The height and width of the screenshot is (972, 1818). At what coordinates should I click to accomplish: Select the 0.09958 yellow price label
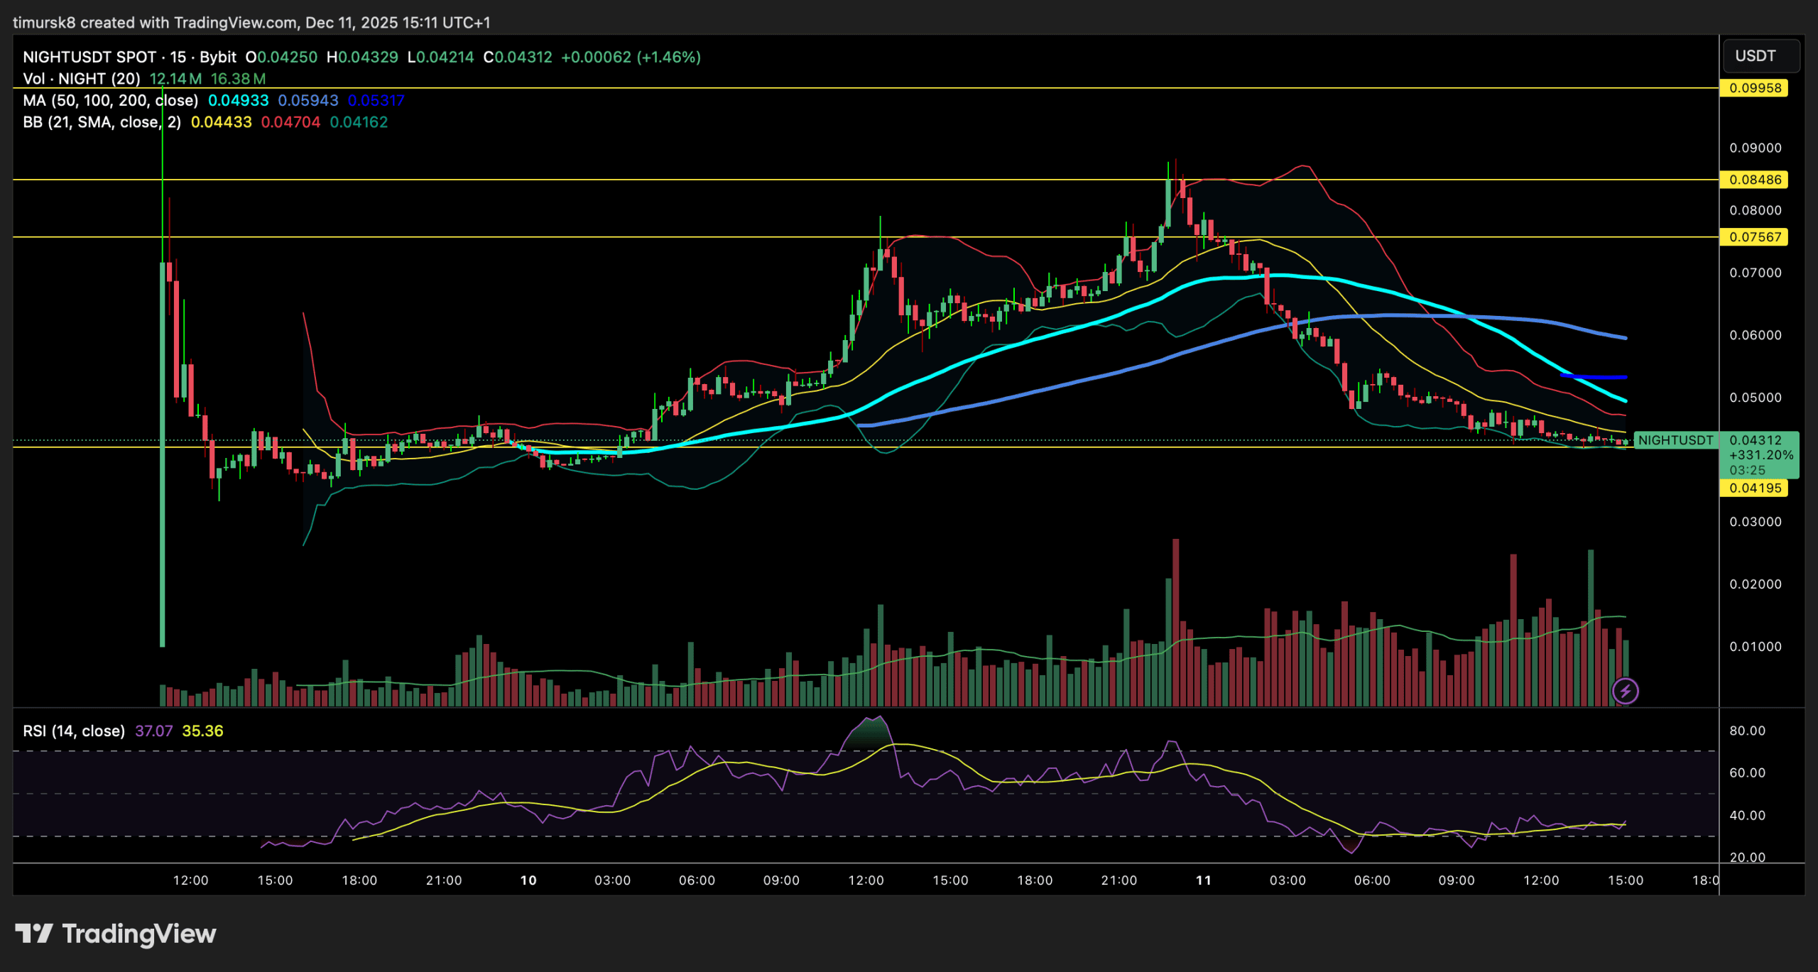(x=1754, y=88)
